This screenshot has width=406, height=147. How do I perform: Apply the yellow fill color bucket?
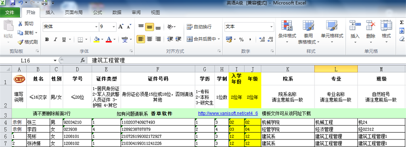point(97,39)
